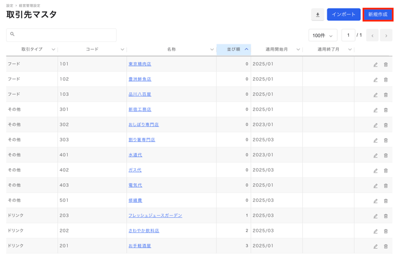Image resolution: width=401 pixels, height=260 pixels.
Task: Edit row 202 with pencil icon
Action: pos(375,231)
